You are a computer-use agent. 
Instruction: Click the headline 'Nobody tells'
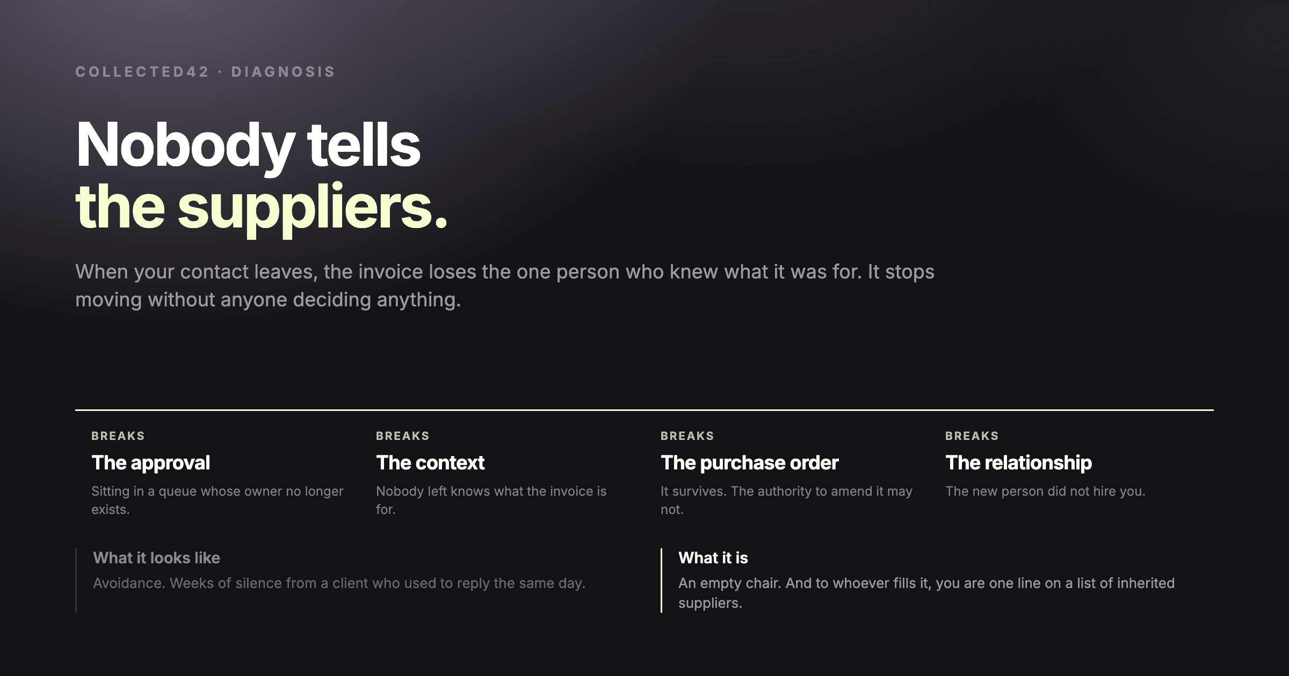click(x=248, y=146)
